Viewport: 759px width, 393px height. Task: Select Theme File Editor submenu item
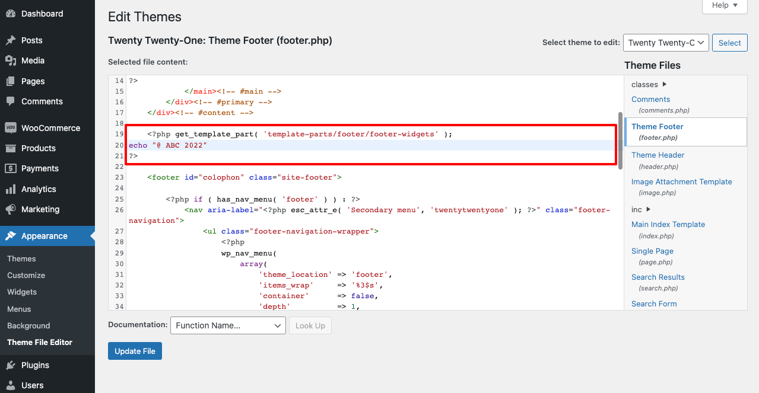pos(40,342)
